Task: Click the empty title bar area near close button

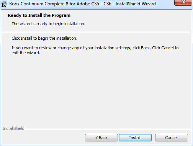Action: (x=165, y=4)
